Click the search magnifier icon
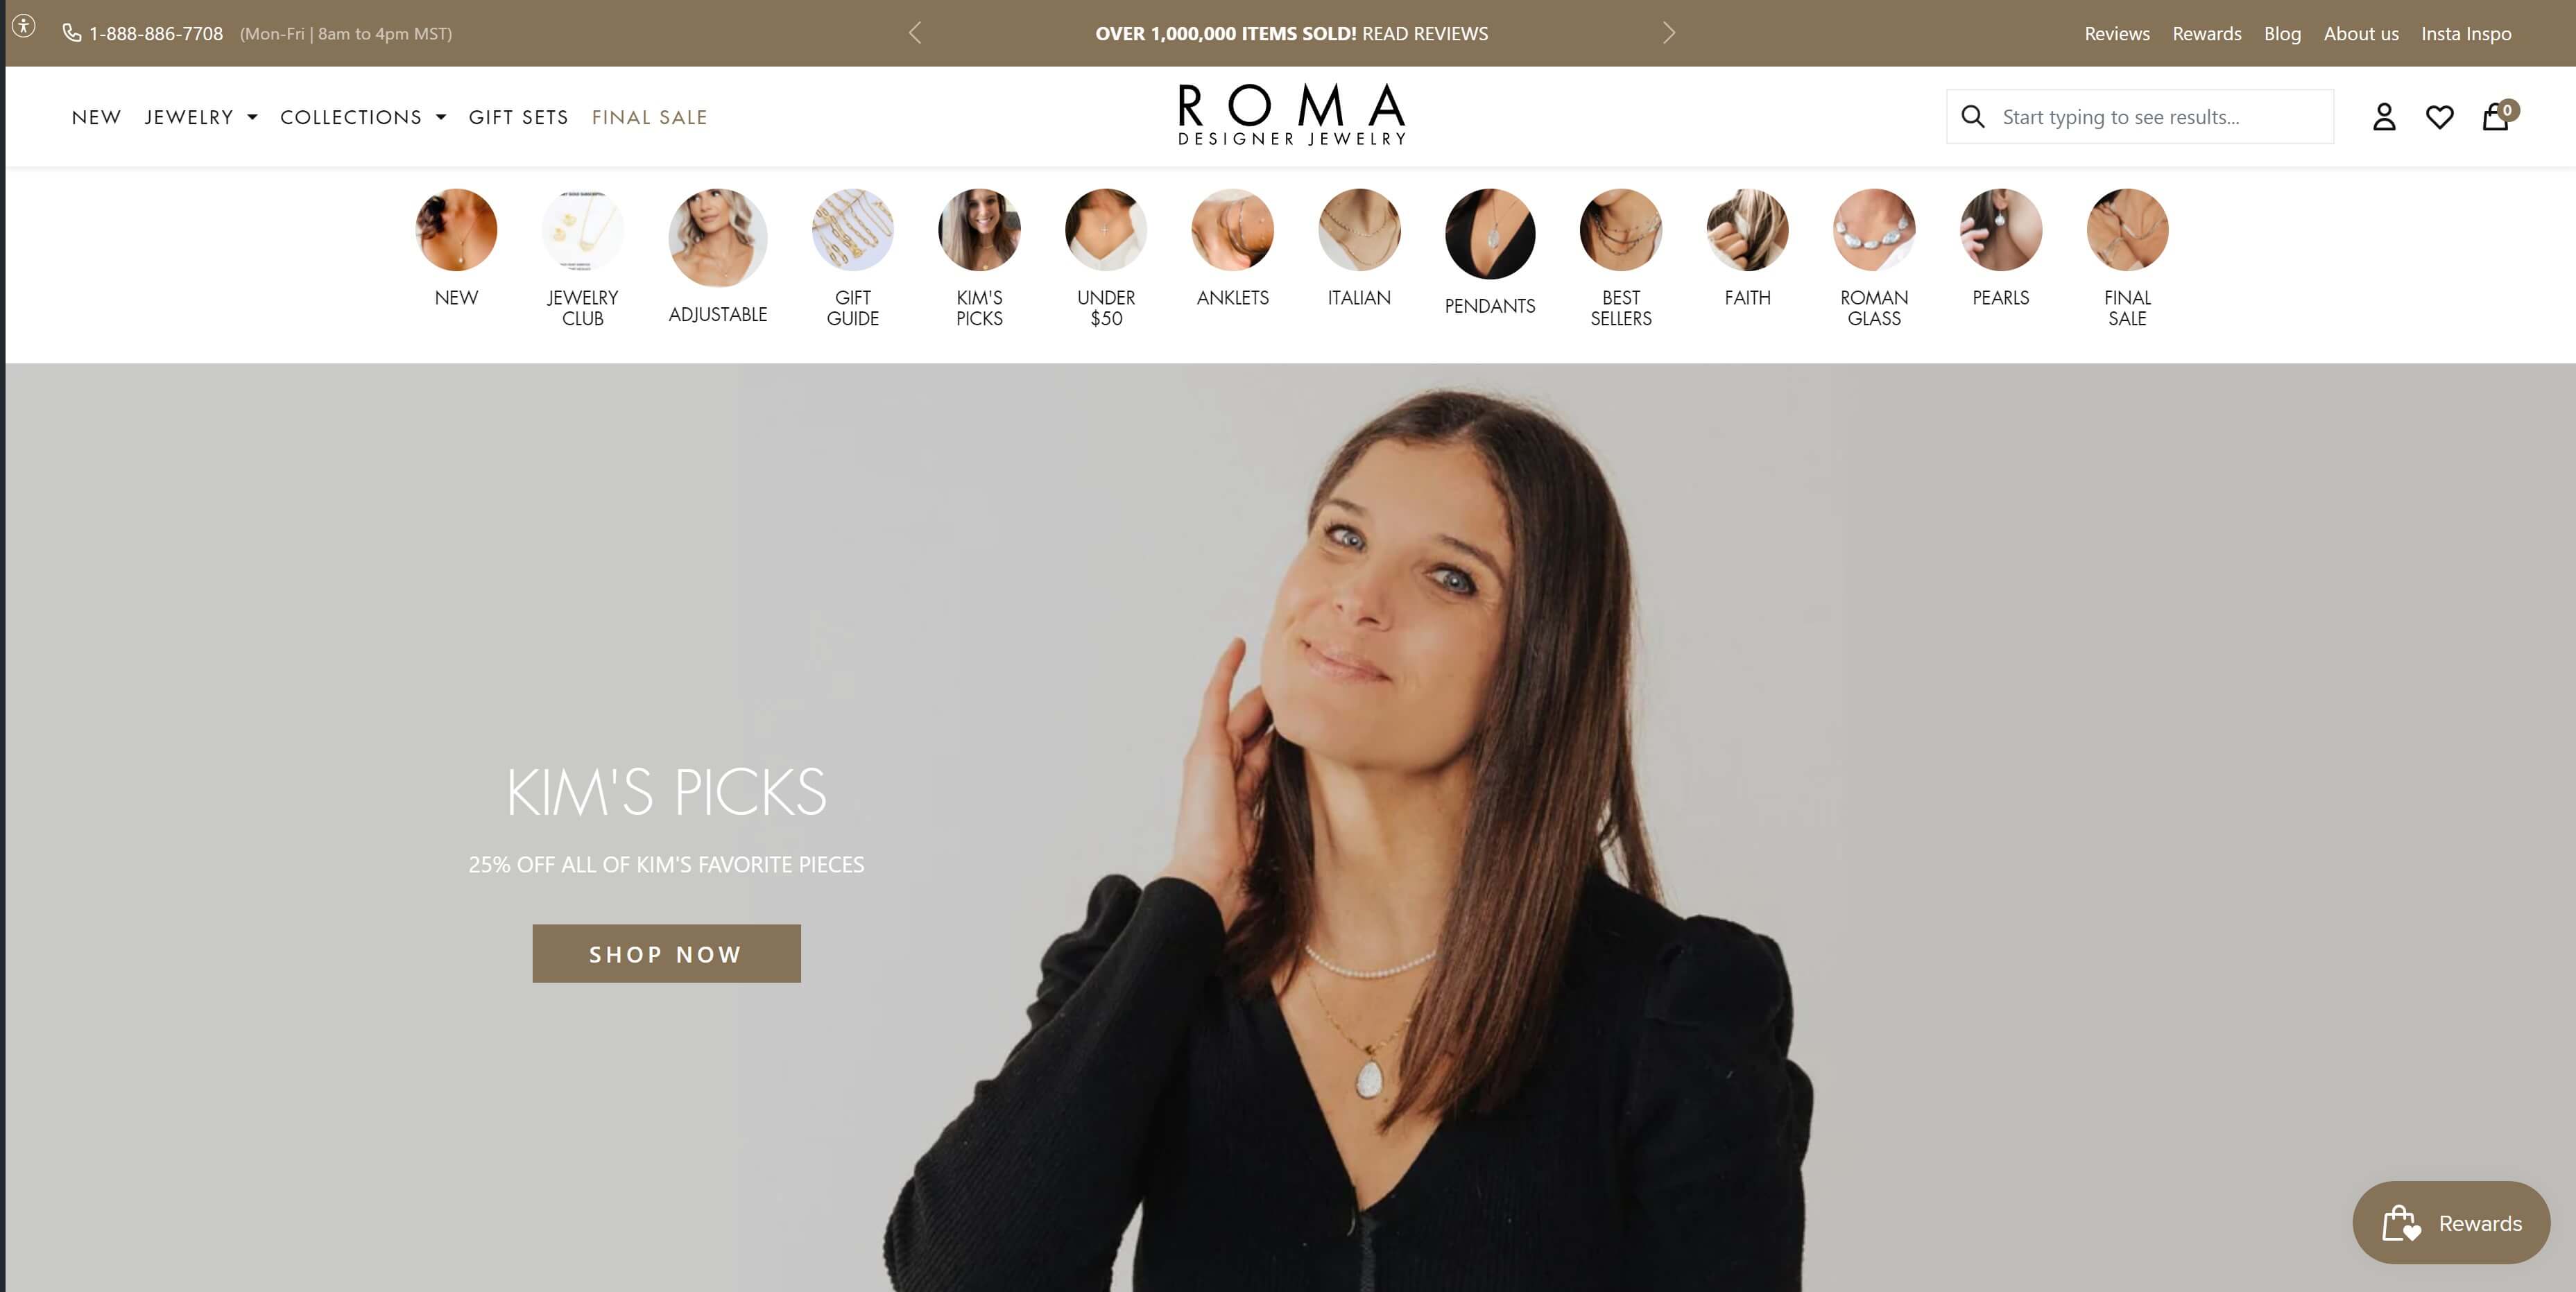Image resolution: width=2576 pixels, height=1292 pixels. (1973, 117)
